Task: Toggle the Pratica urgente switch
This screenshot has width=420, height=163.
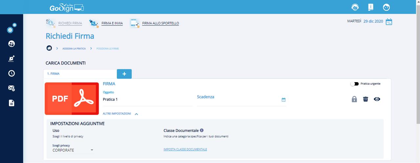Action: (x=354, y=84)
